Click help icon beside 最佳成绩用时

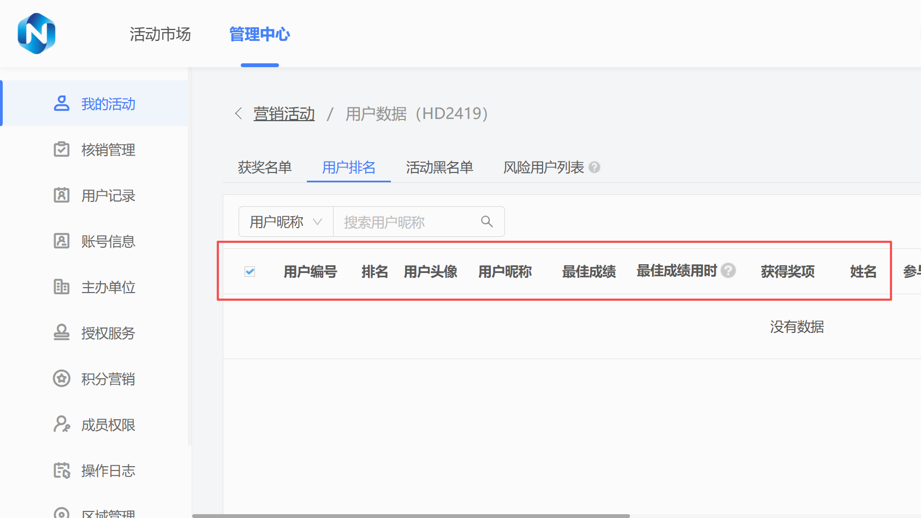click(x=728, y=271)
